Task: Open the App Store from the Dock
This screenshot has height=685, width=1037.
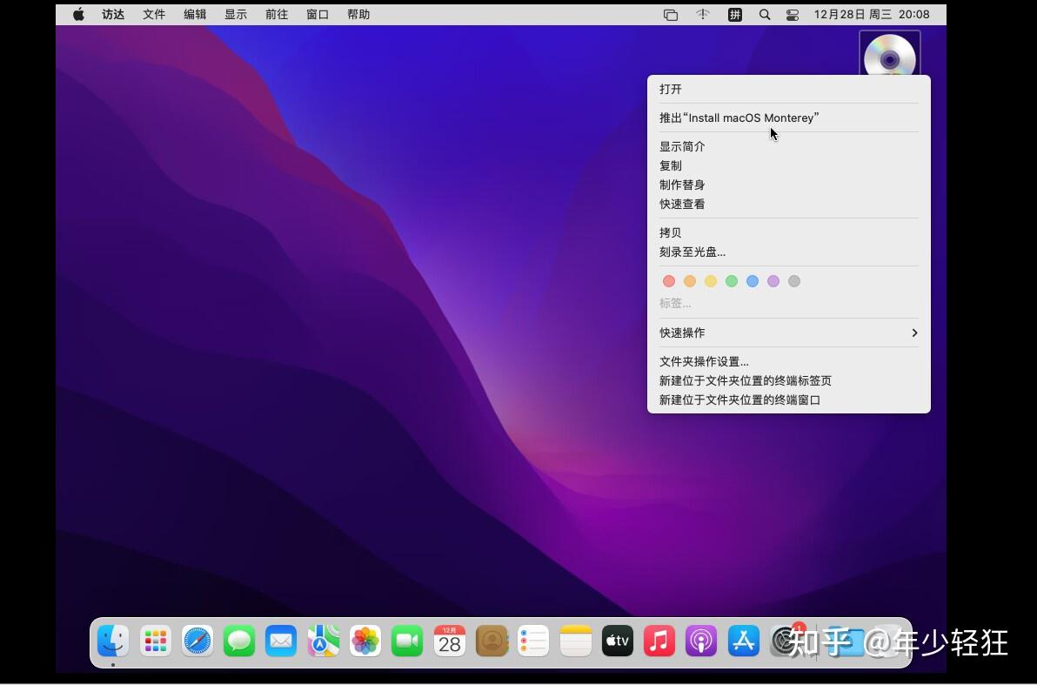Action: [x=742, y=641]
